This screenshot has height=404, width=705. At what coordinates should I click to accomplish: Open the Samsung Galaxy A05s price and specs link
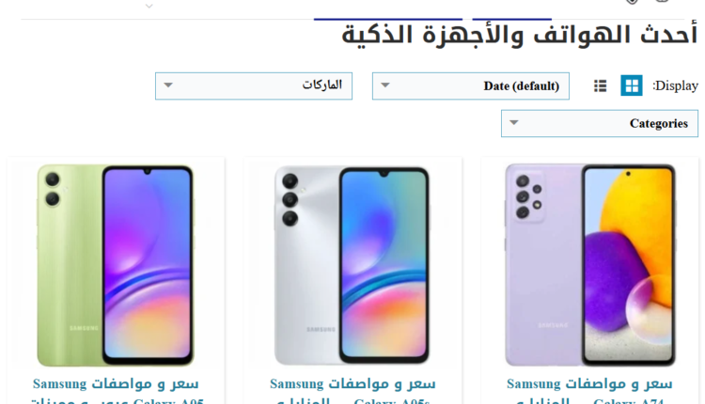[352, 392]
